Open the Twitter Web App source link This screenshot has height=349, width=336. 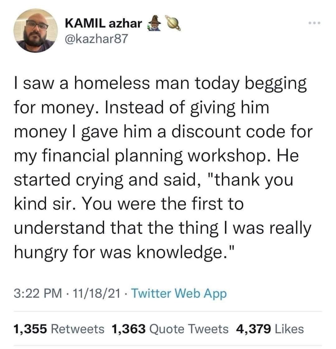pos(179,293)
